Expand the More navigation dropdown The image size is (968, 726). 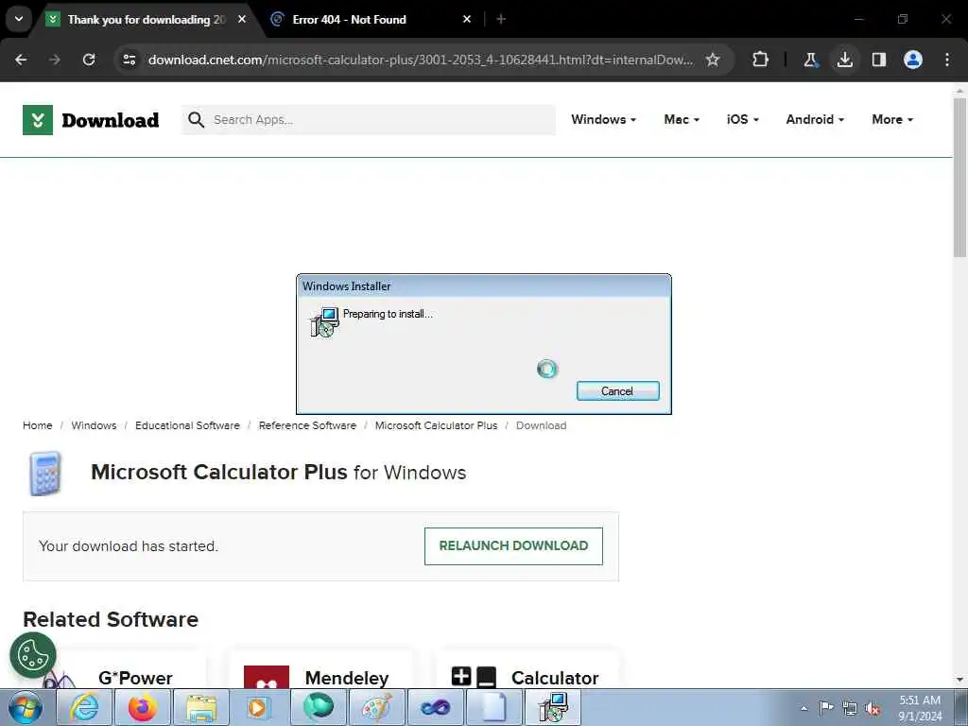(892, 120)
